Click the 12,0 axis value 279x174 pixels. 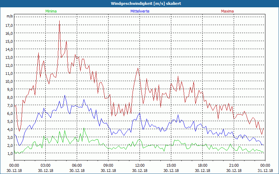coord(9,65)
